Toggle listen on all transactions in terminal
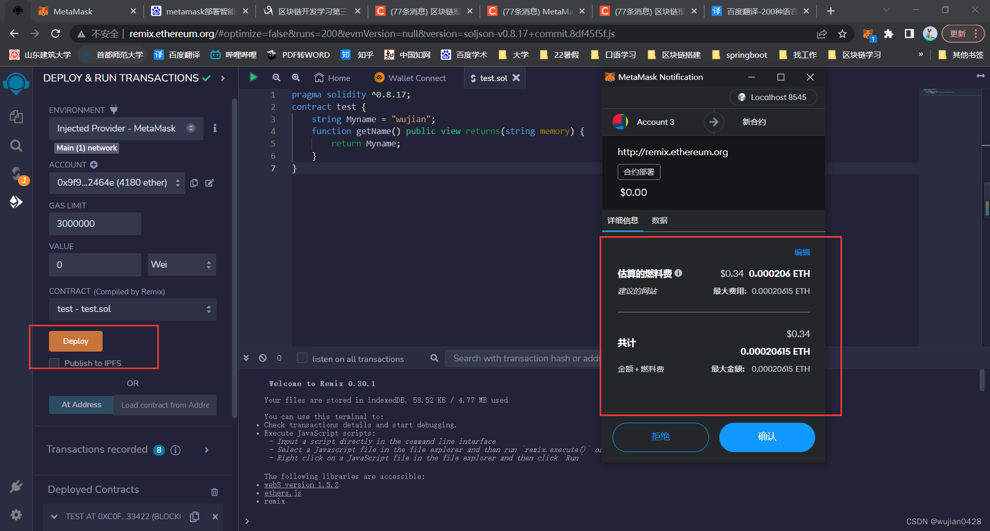The image size is (990, 531). tap(302, 358)
